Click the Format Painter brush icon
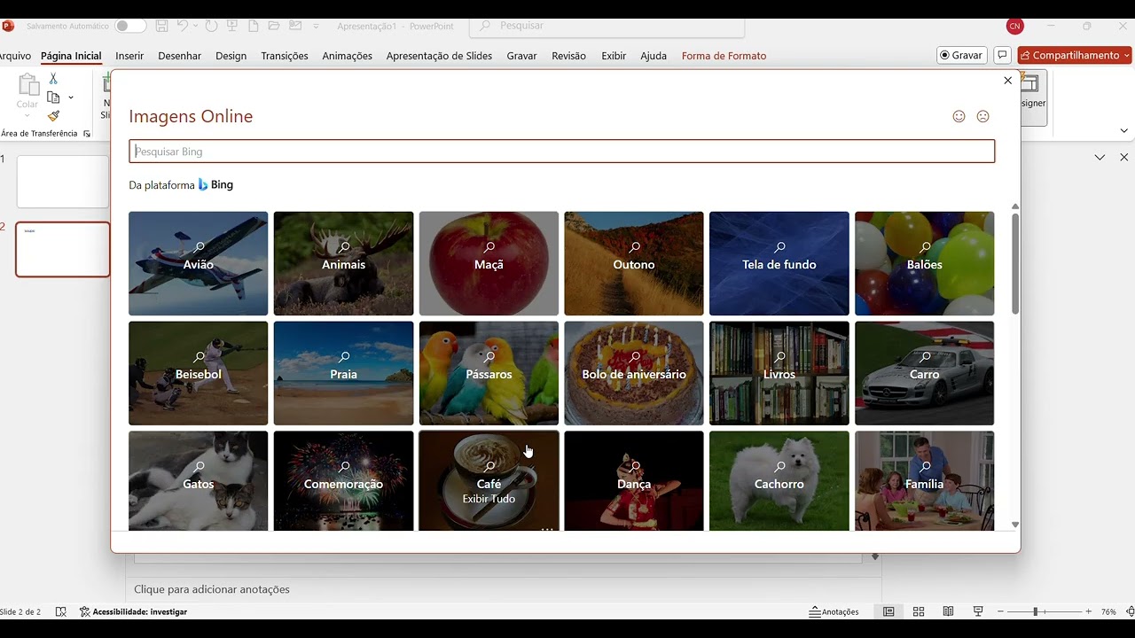 pyautogui.click(x=53, y=116)
